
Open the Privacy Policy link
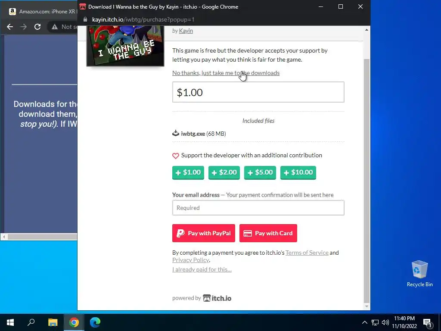(191, 260)
